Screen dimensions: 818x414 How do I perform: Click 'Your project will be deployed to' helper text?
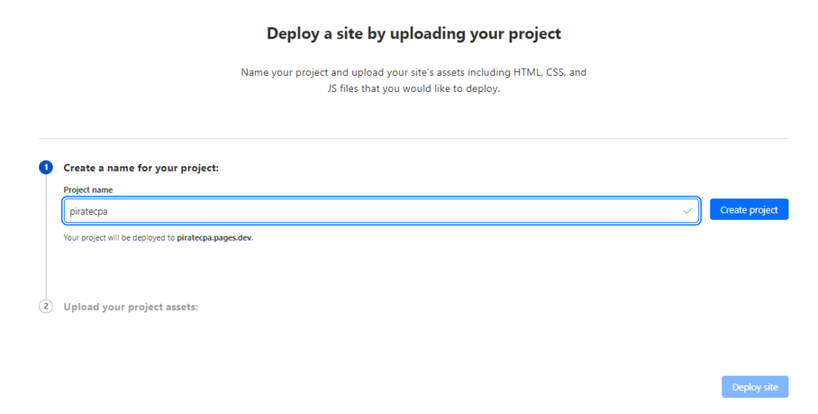coord(119,237)
